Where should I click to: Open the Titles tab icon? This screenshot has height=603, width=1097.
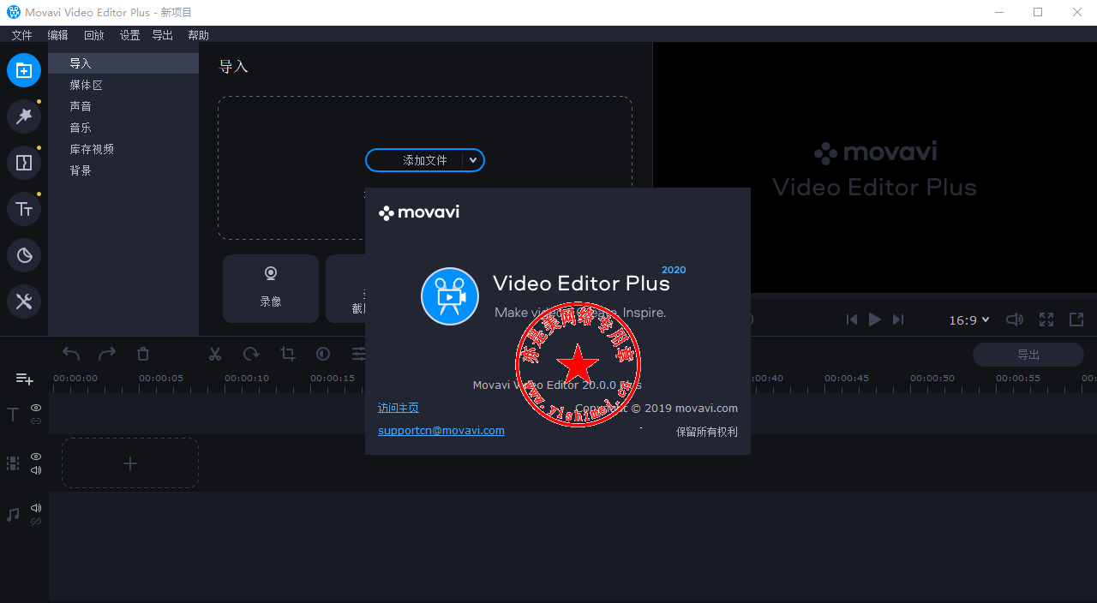click(x=24, y=209)
